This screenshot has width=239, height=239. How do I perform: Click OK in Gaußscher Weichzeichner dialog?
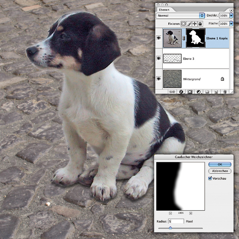point(220,164)
